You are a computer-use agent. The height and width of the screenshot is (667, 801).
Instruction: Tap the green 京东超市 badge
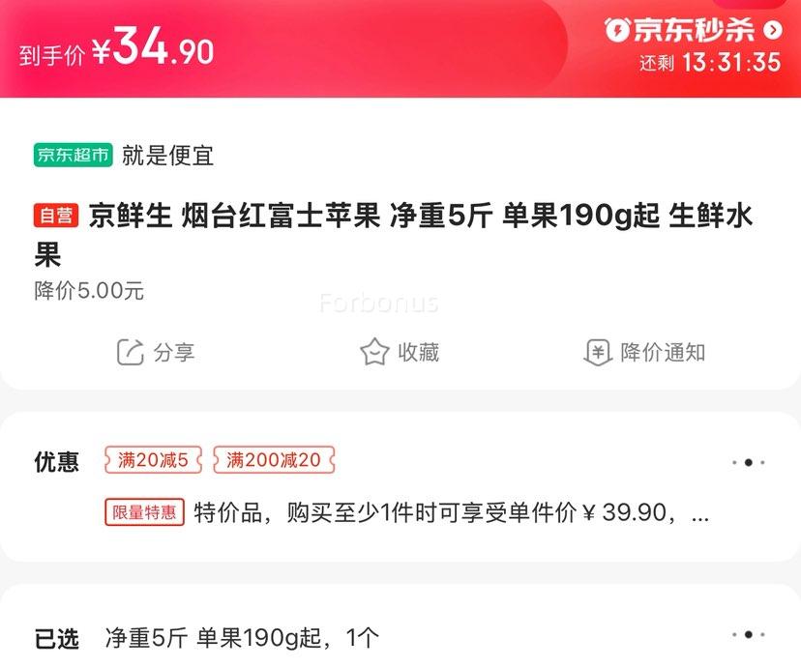[x=74, y=155]
